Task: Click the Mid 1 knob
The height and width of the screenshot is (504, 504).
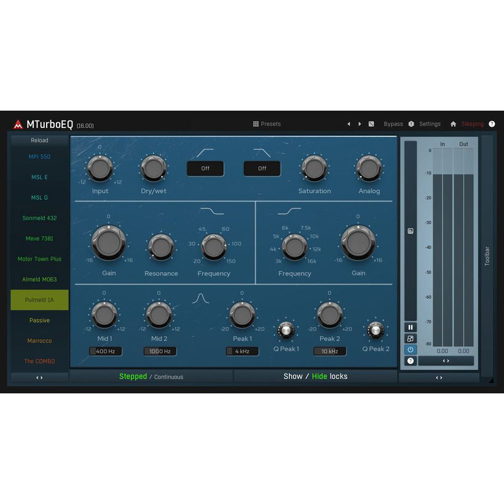Action: coord(104,315)
